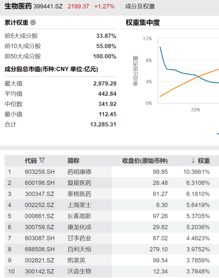
Task: Click the 代码 column header
Action: click(31, 161)
